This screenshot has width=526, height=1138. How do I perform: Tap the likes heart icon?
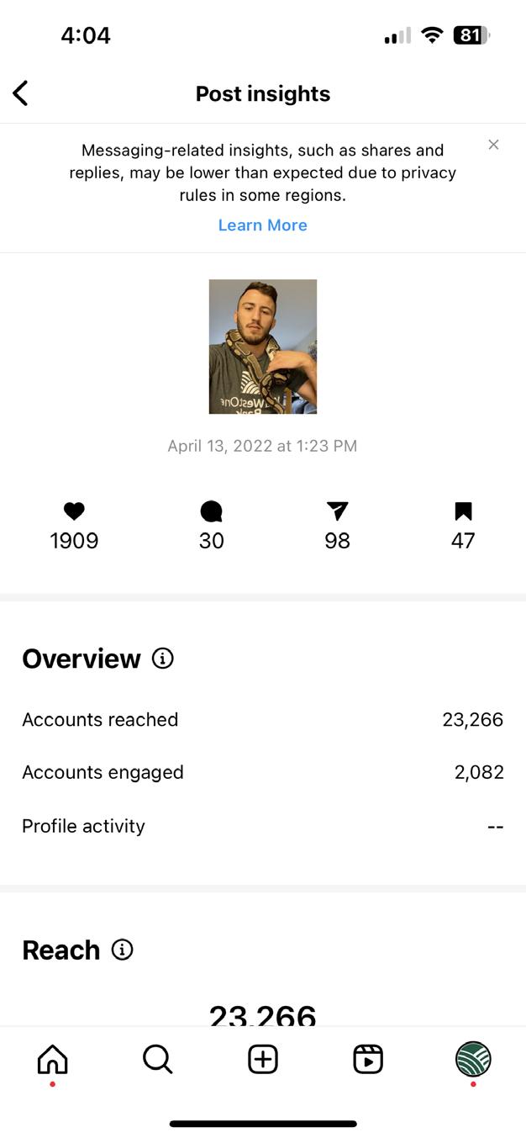click(74, 511)
